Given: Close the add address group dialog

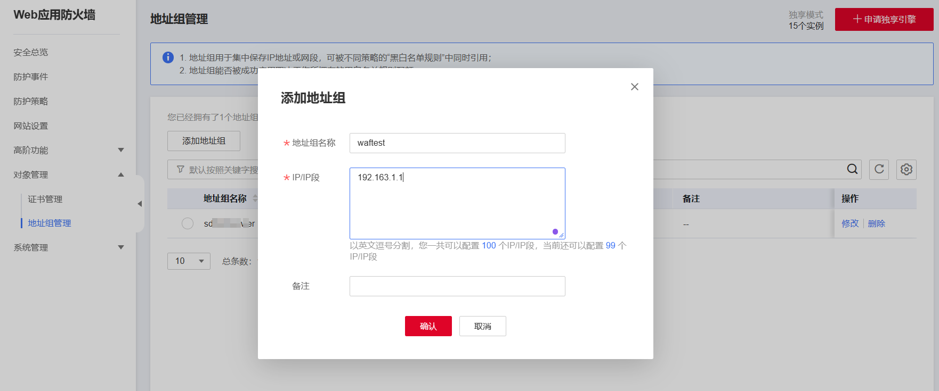Looking at the screenshot, I should coord(634,87).
